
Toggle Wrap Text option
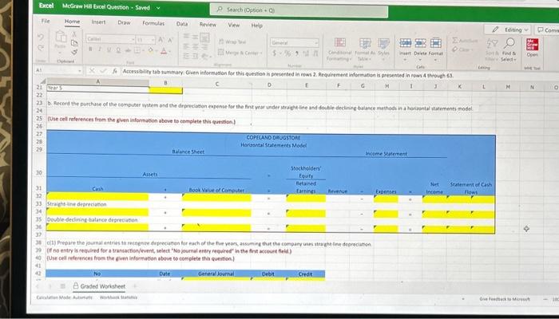pos(232,41)
